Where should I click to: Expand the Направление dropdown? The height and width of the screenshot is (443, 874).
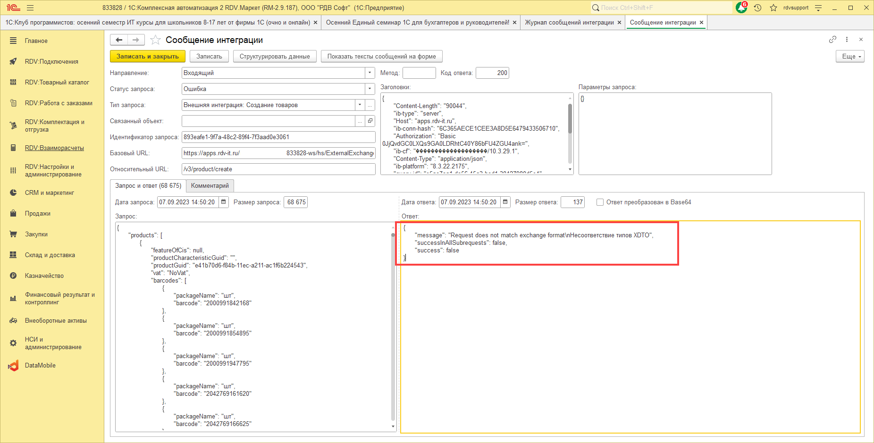coord(370,73)
